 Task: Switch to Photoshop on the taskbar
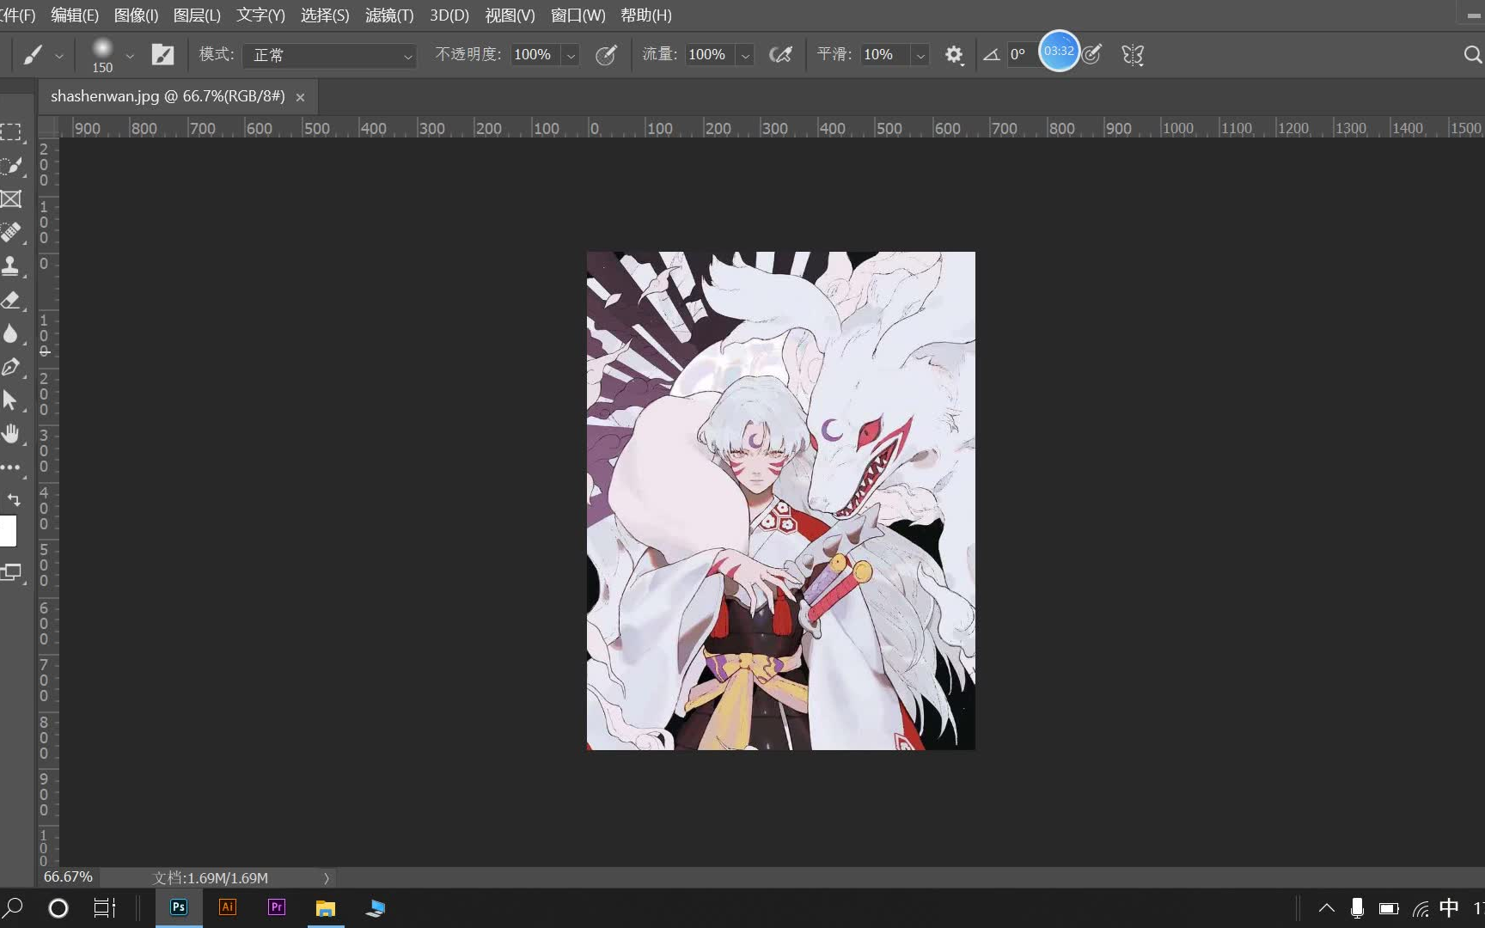click(179, 907)
